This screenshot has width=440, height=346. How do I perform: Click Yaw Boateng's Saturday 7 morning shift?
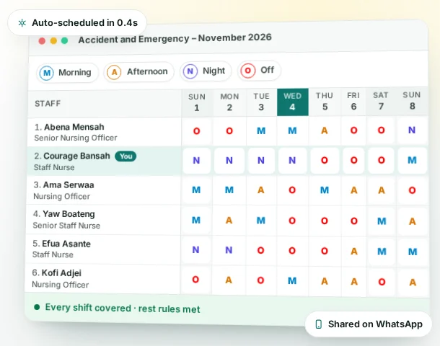[x=382, y=221]
